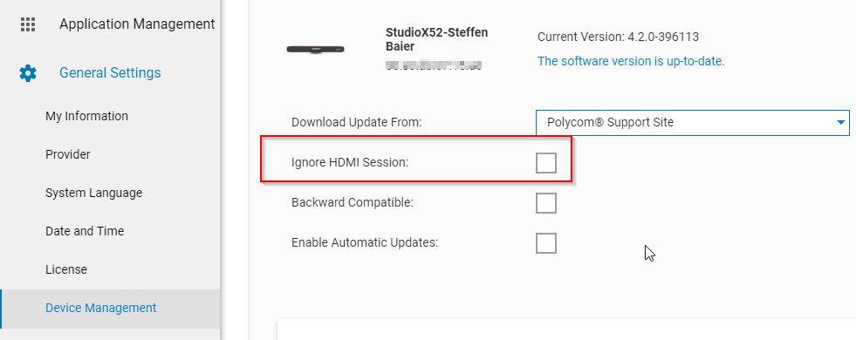Select the Provider settings item

(68, 154)
